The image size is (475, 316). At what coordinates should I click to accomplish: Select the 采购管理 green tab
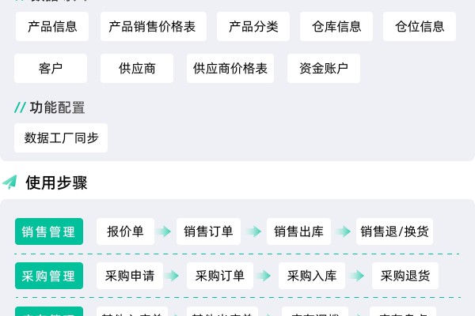coord(49,276)
